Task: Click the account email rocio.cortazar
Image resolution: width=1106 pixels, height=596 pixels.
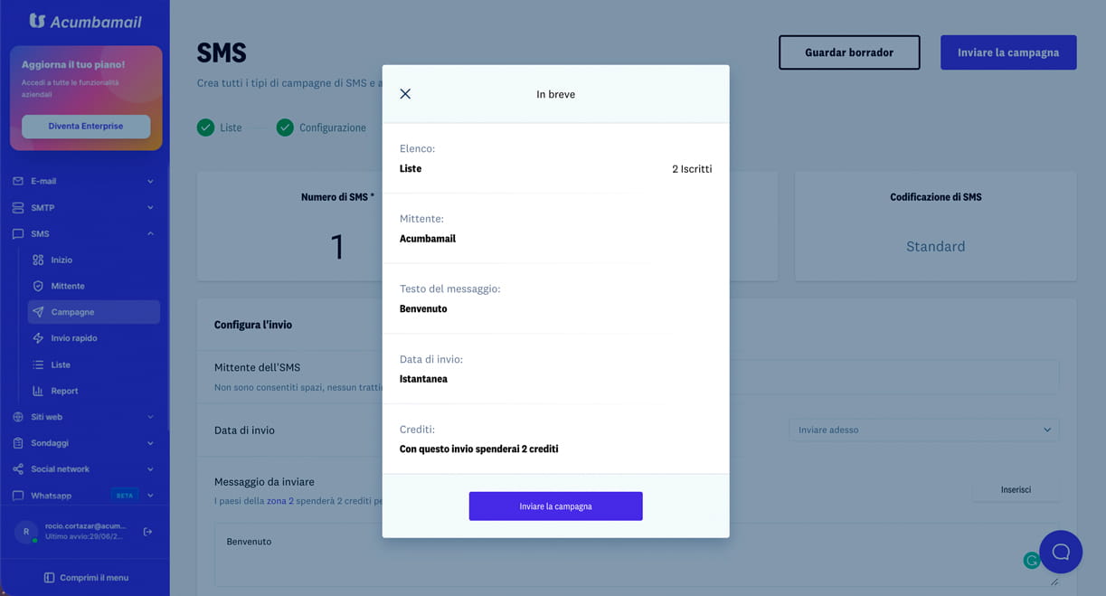Action: click(x=86, y=525)
